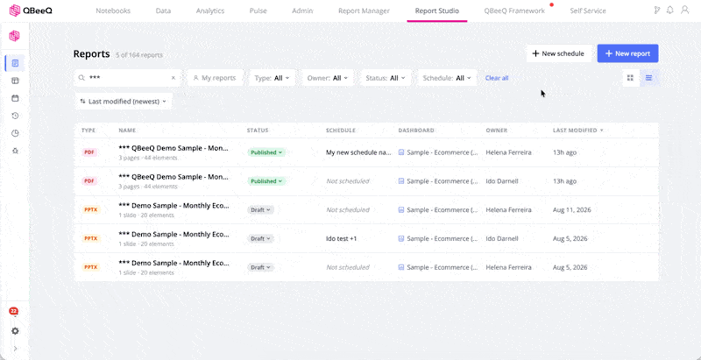Open notifications badge showing 22
Viewport: 701px width, 360px height.
14,311
